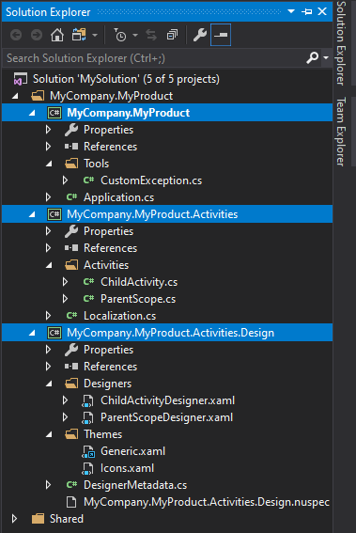The height and width of the screenshot is (533, 356).
Task: Click MyCompany.MyProduct.Activities project icon
Action: pos(54,214)
